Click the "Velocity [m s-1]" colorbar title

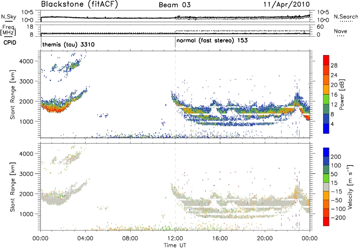coord(350,187)
